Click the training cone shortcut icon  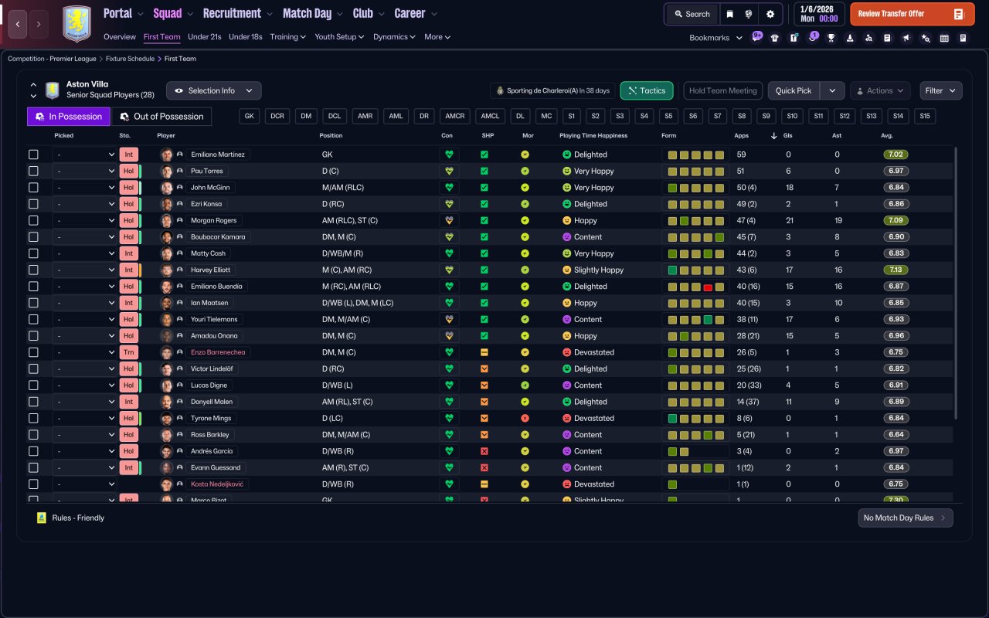coord(850,38)
